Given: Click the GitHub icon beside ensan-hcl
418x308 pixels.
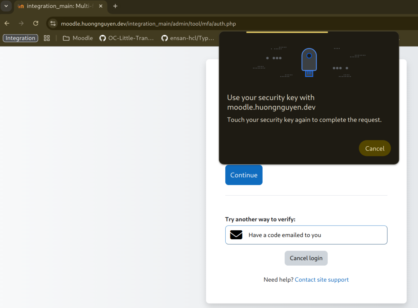Looking at the screenshot, I should pos(164,38).
